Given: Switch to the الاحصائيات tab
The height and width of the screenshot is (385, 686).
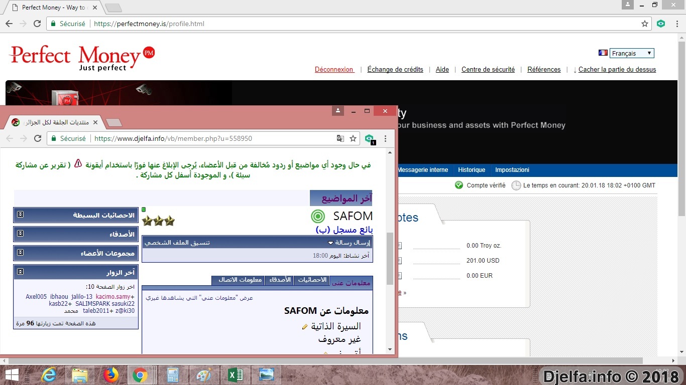Looking at the screenshot, I should tap(312, 280).
